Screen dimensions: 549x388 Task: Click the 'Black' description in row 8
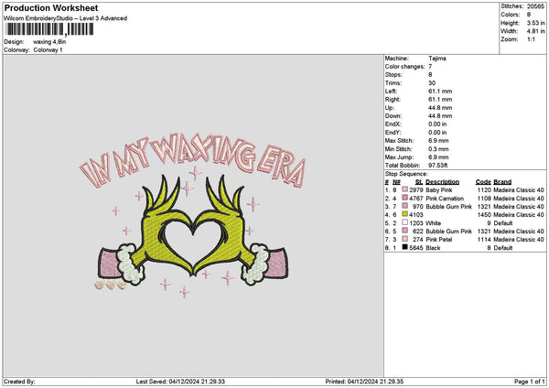433,248
